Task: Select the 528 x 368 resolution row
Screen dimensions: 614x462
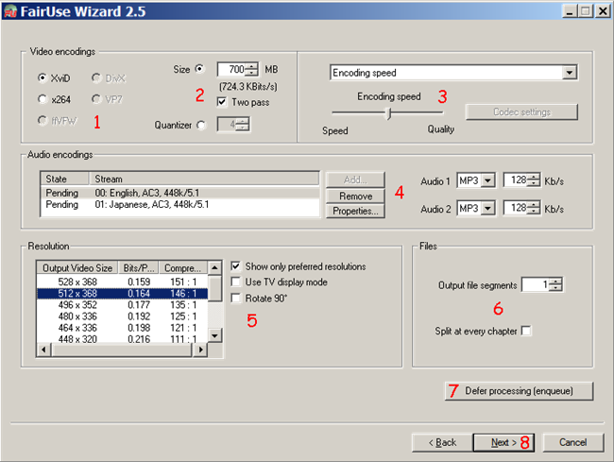Action: tap(122, 282)
